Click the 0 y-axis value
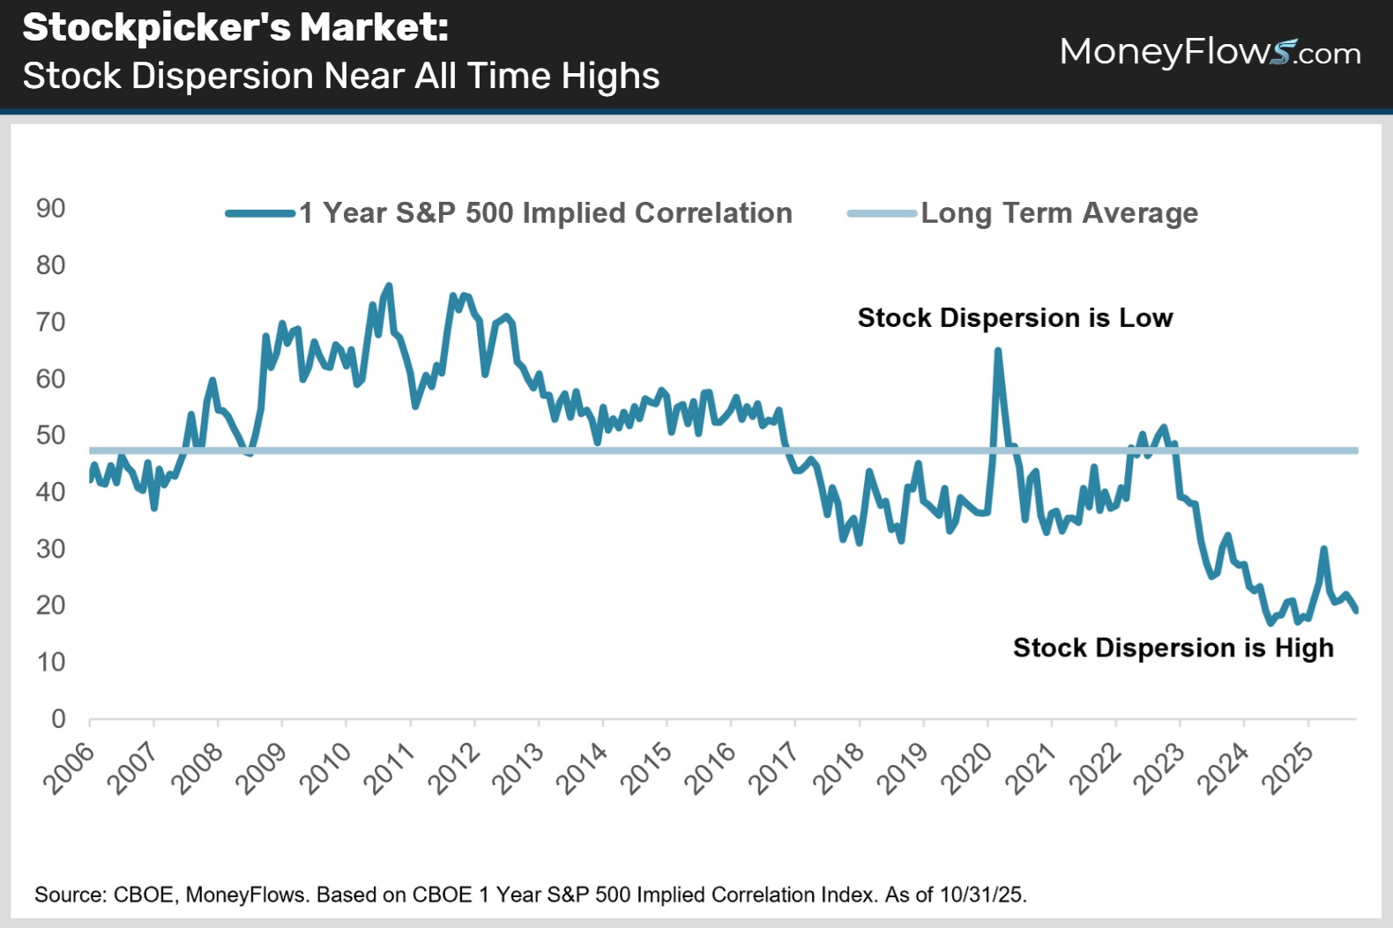The image size is (1393, 928). pos(58,719)
